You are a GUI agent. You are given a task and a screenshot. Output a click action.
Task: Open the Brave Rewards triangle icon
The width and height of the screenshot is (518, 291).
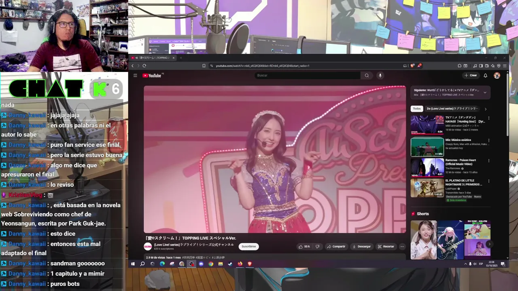[x=420, y=65]
